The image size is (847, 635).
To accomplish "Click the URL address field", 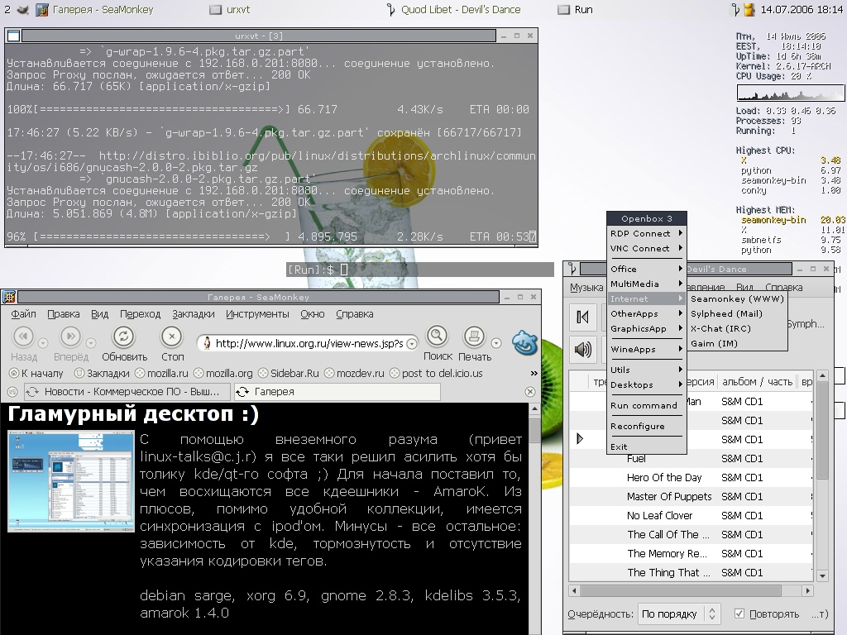I will coord(306,343).
